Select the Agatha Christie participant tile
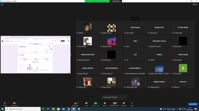Screen dimensions: 199x111 point(111,27)
